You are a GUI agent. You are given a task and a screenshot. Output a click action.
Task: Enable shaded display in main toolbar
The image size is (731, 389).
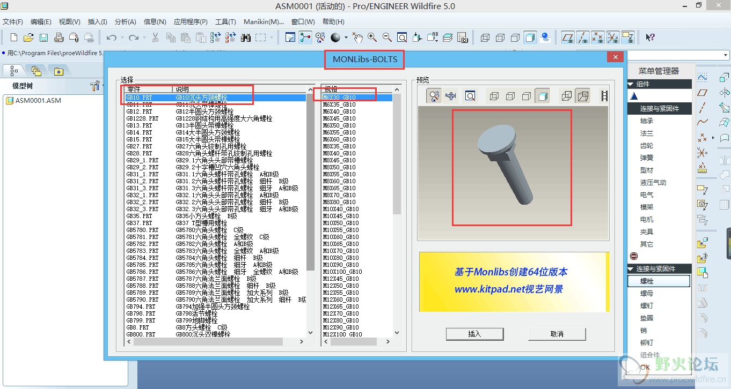(530, 38)
